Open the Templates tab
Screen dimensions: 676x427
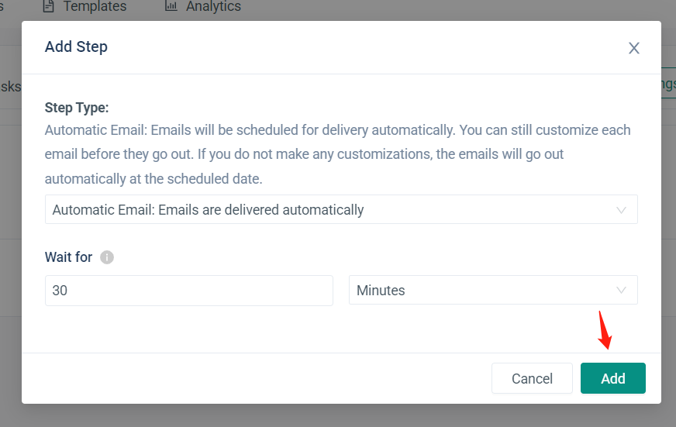(95, 6)
